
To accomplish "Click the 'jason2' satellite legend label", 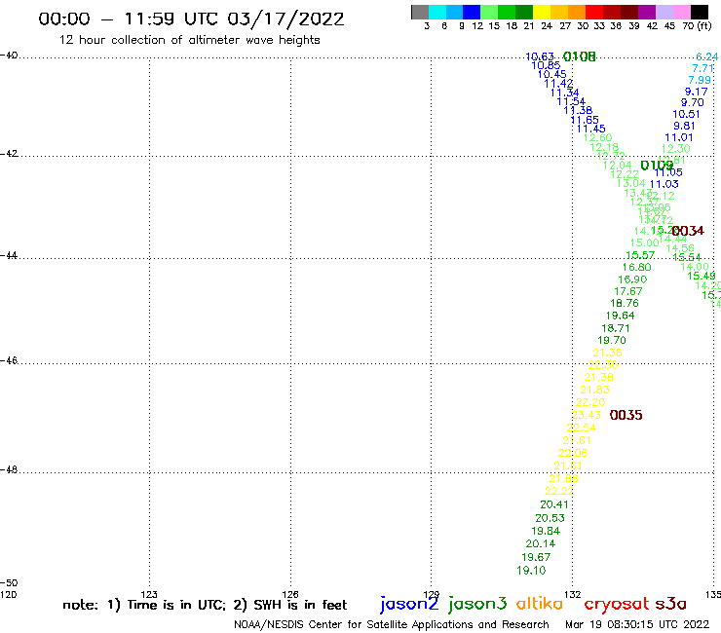I will 409,604.
